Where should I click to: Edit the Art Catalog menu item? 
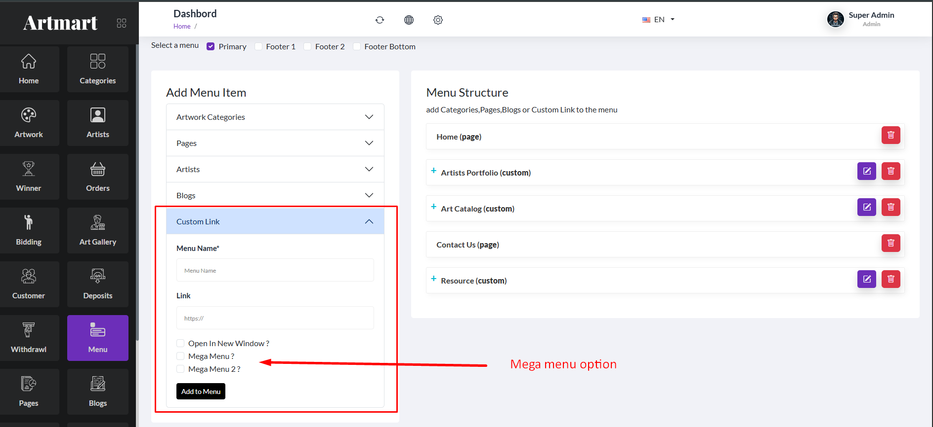pos(866,207)
